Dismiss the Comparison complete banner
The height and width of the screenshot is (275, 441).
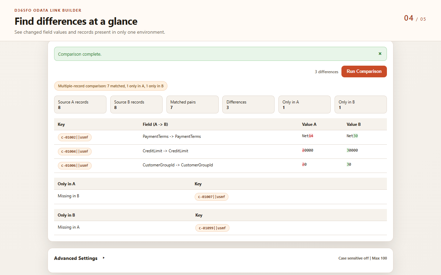pyautogui.click(x=380, y=54)
